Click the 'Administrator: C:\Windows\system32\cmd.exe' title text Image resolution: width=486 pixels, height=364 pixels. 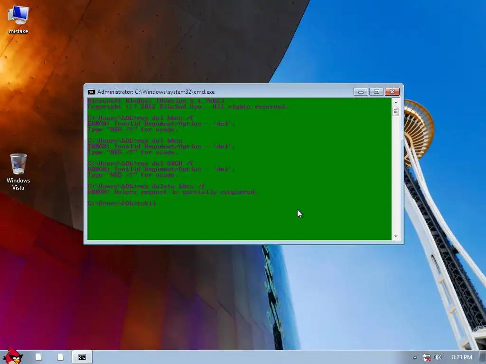(x=156, y=92)
